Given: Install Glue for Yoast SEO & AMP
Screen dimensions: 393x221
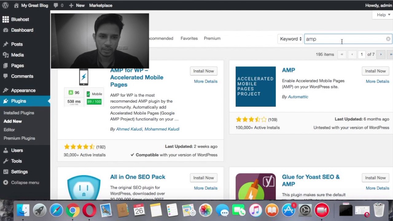Looking at the screenshot, I should [375, 178].
